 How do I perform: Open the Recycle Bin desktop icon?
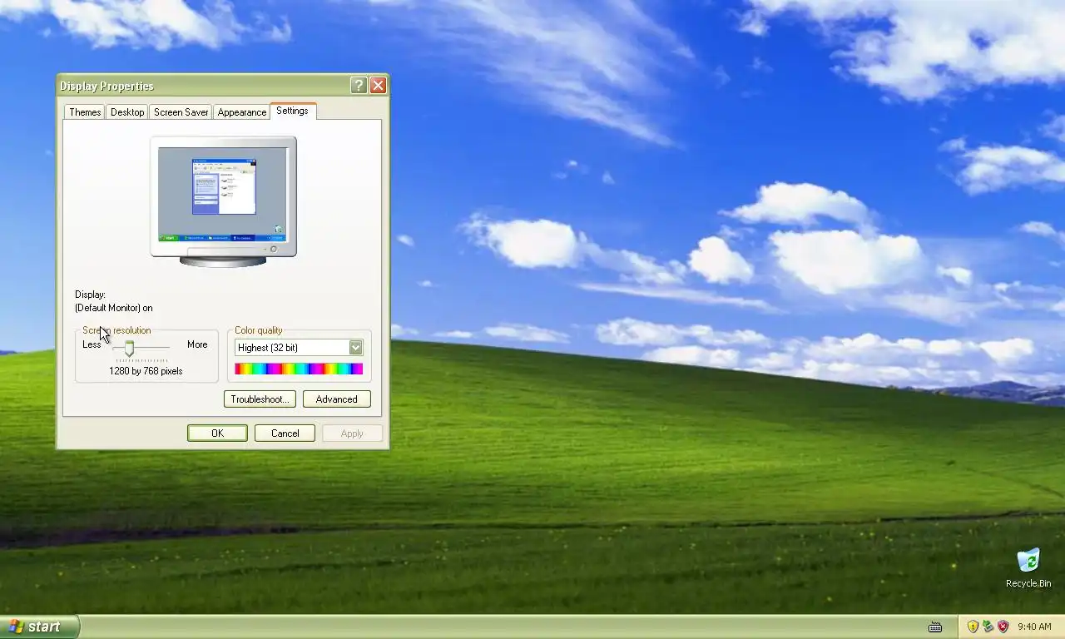pyautogui.click(x=1028, y=567)
